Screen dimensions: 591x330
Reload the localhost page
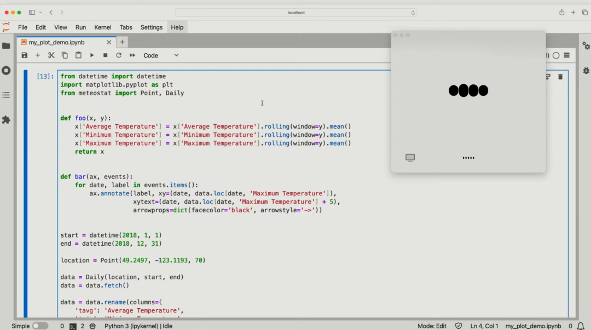[413, 13]
